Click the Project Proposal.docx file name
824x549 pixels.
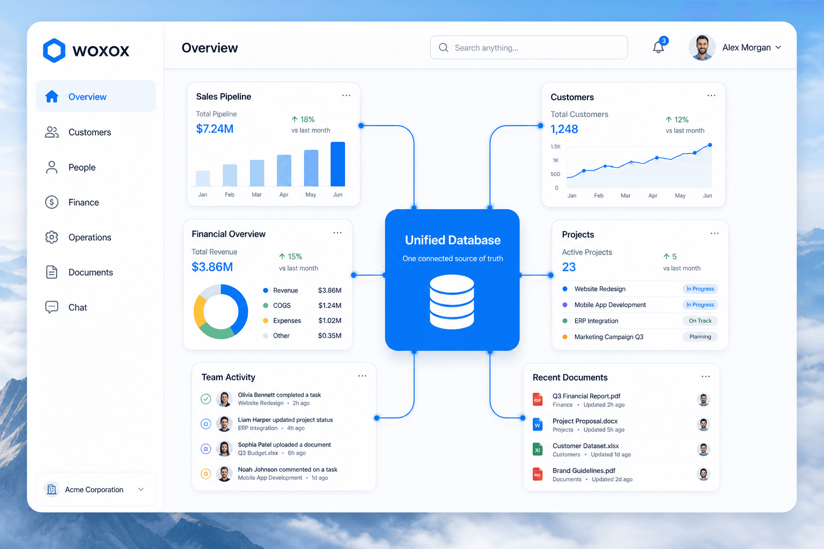(x=585, y=421)
